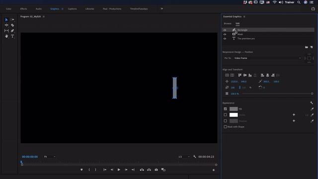Step back one frame
318x179 pixels.
tap(112, 170)
